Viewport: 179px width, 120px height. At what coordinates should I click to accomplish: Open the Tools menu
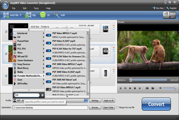36,8
